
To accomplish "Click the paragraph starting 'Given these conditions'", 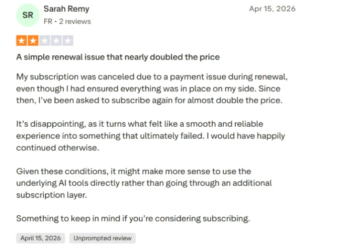I will (144, 183).
